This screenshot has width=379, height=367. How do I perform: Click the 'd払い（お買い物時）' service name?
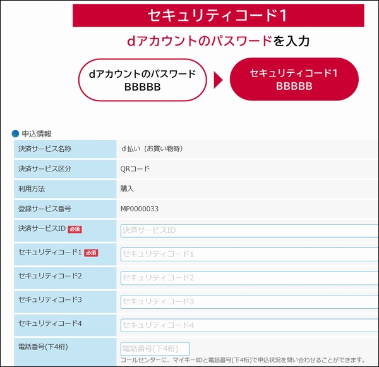click(152, 149)
